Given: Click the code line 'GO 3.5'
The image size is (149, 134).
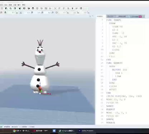Looking at the screenshot, I should (x=117, y=47).
